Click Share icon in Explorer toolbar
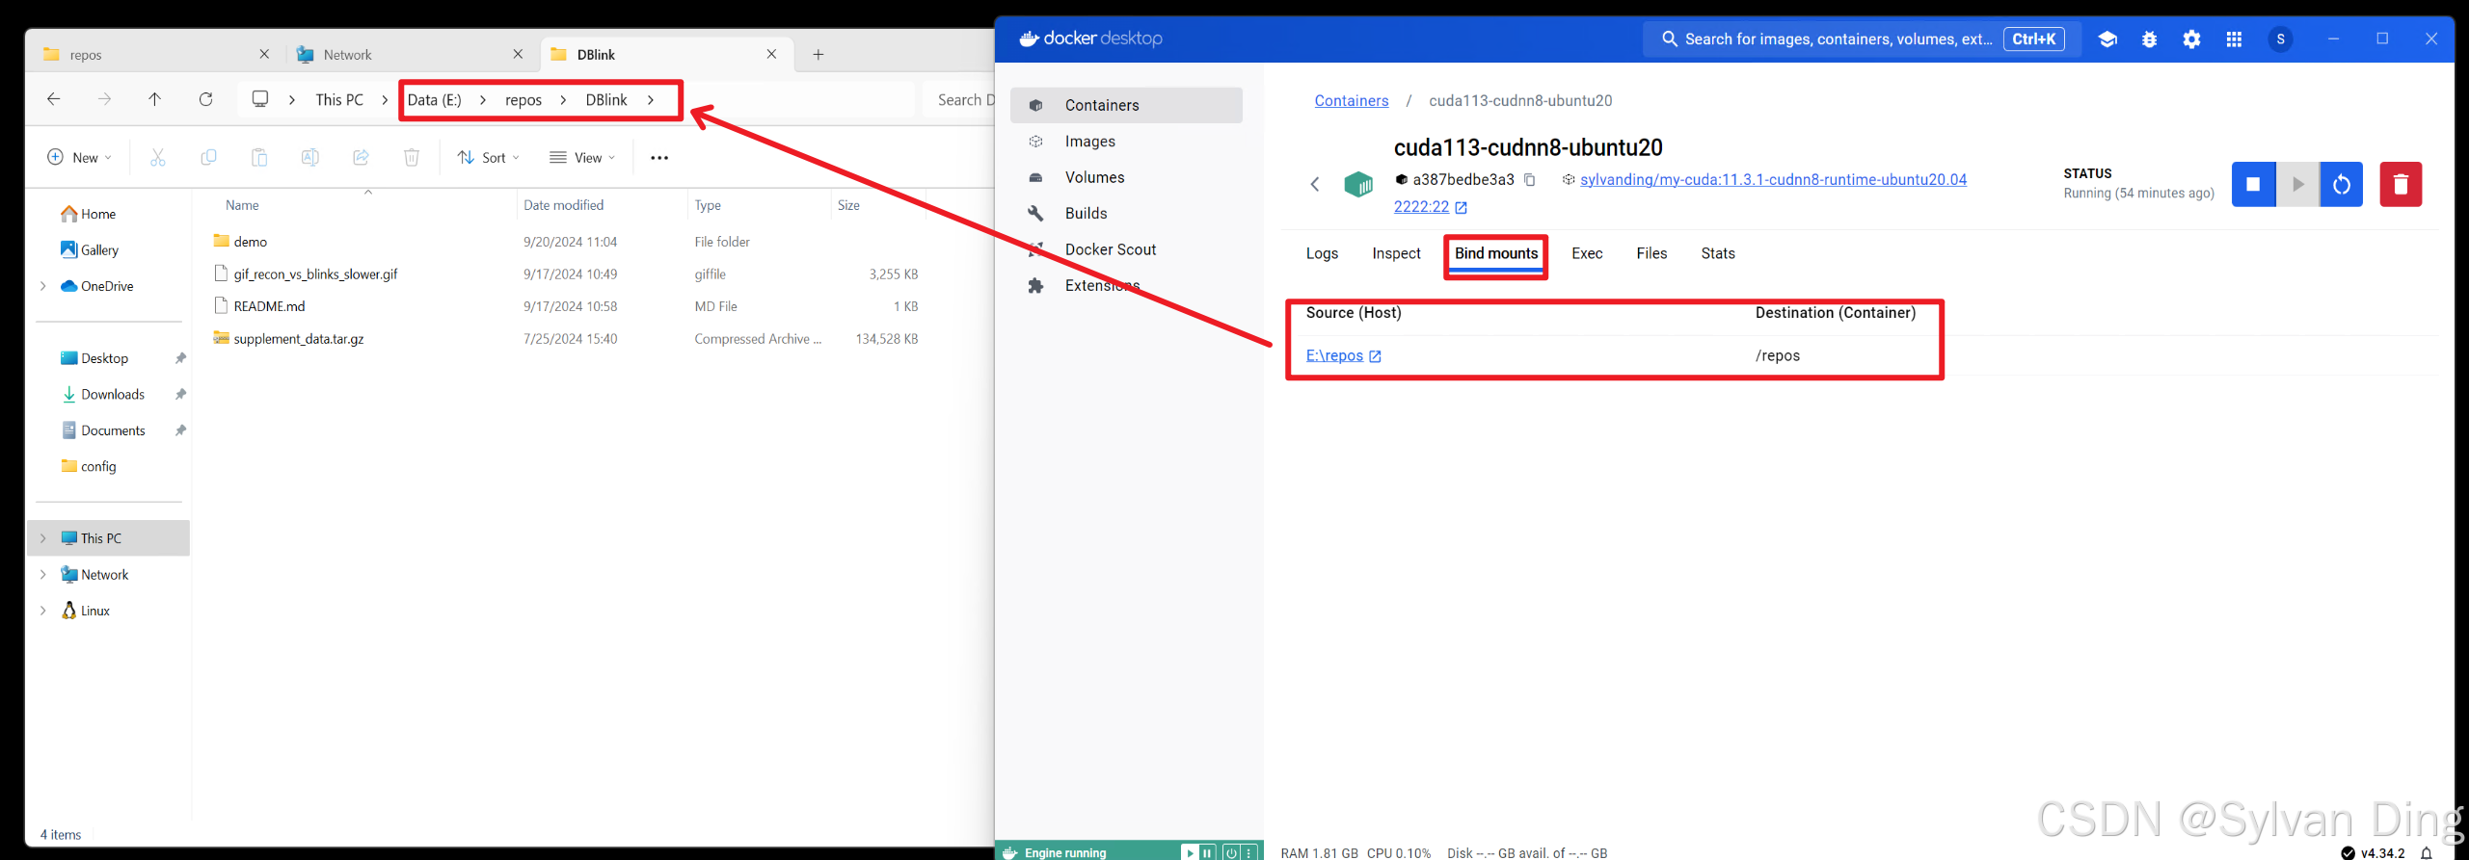2469x860 pixels. (361, 158)
